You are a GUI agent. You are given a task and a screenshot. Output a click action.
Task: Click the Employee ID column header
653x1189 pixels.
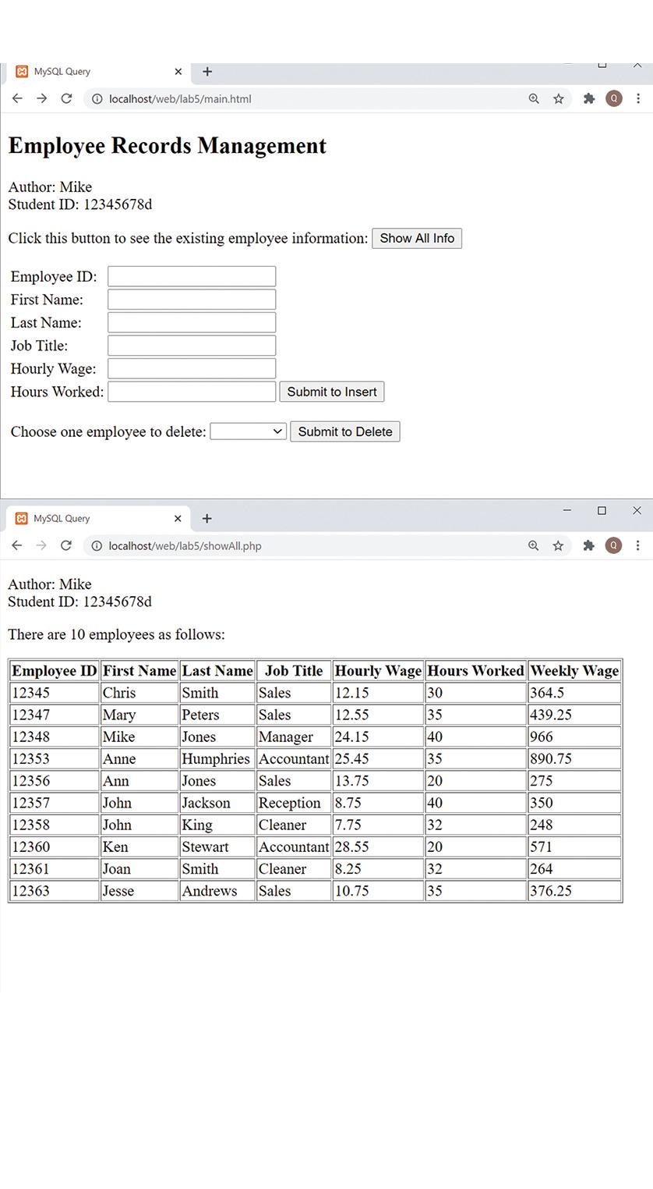pyautogui.click(x=55, y=671)
